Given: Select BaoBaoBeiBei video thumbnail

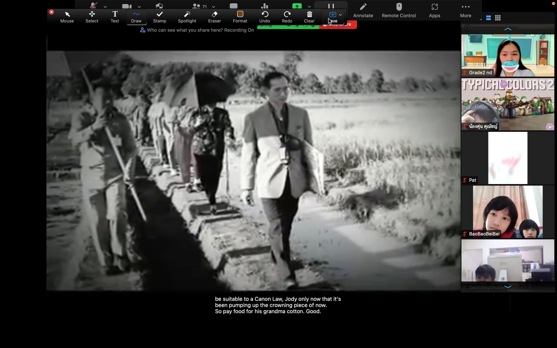Looking at the screenshot, I should [x=508, y=212].
